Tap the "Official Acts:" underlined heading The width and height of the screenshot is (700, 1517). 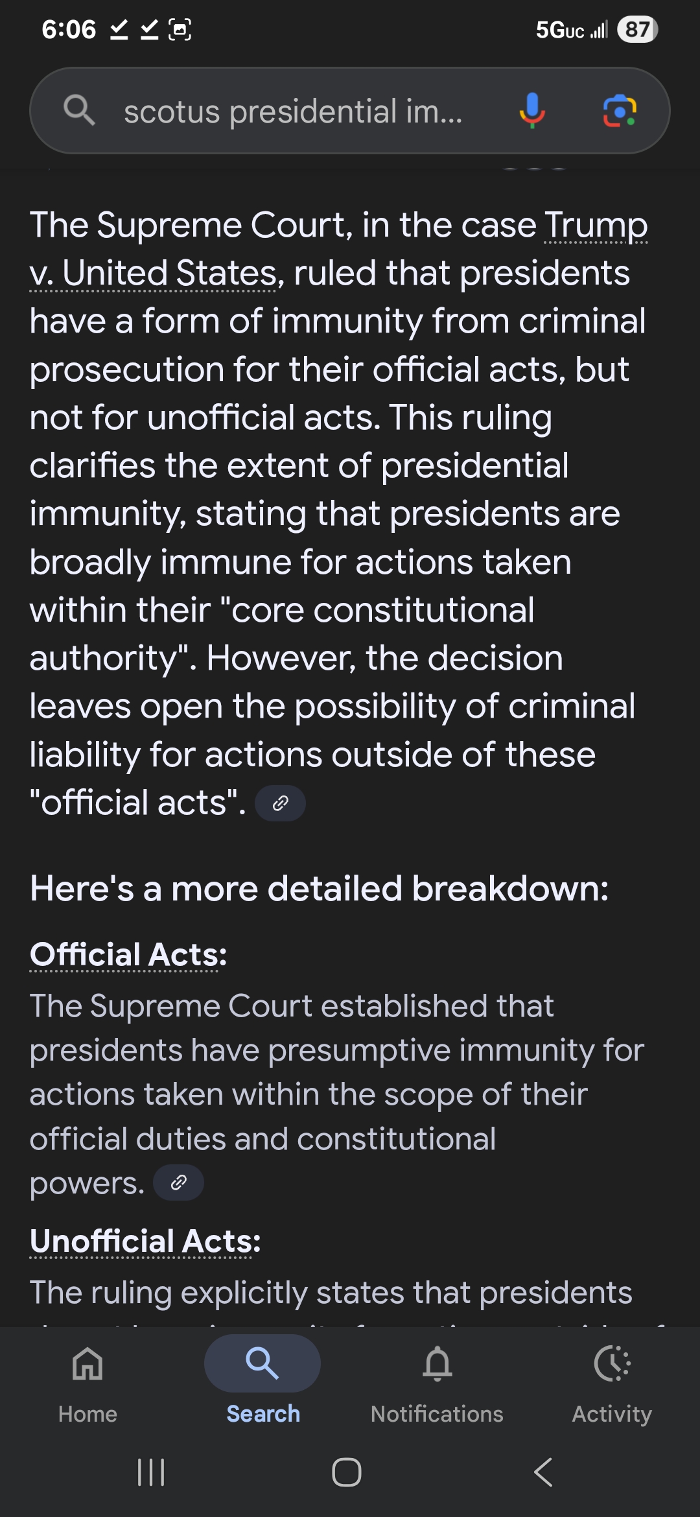point(128,955)
